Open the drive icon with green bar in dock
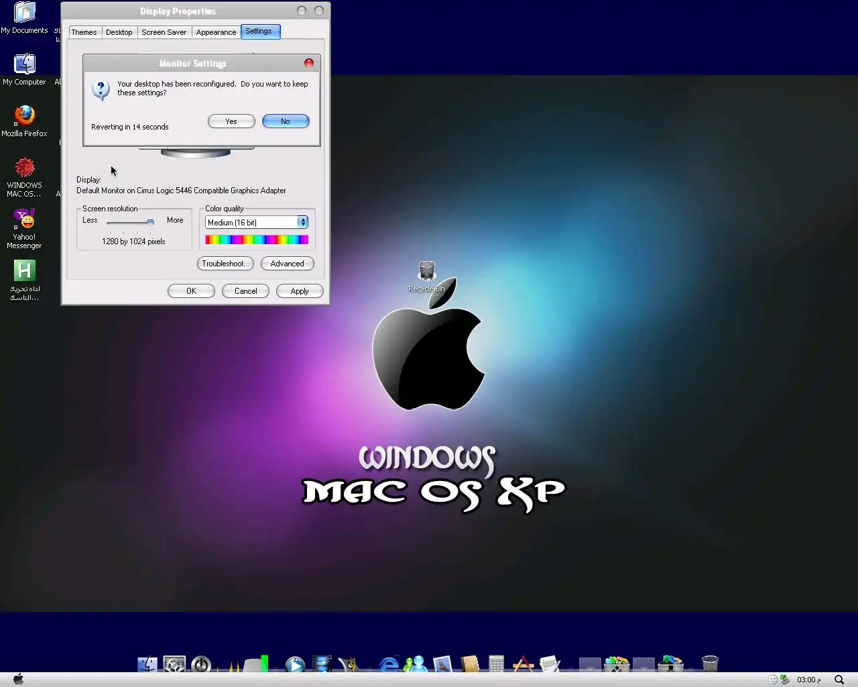The image size is (858, 687). point(255,664)
